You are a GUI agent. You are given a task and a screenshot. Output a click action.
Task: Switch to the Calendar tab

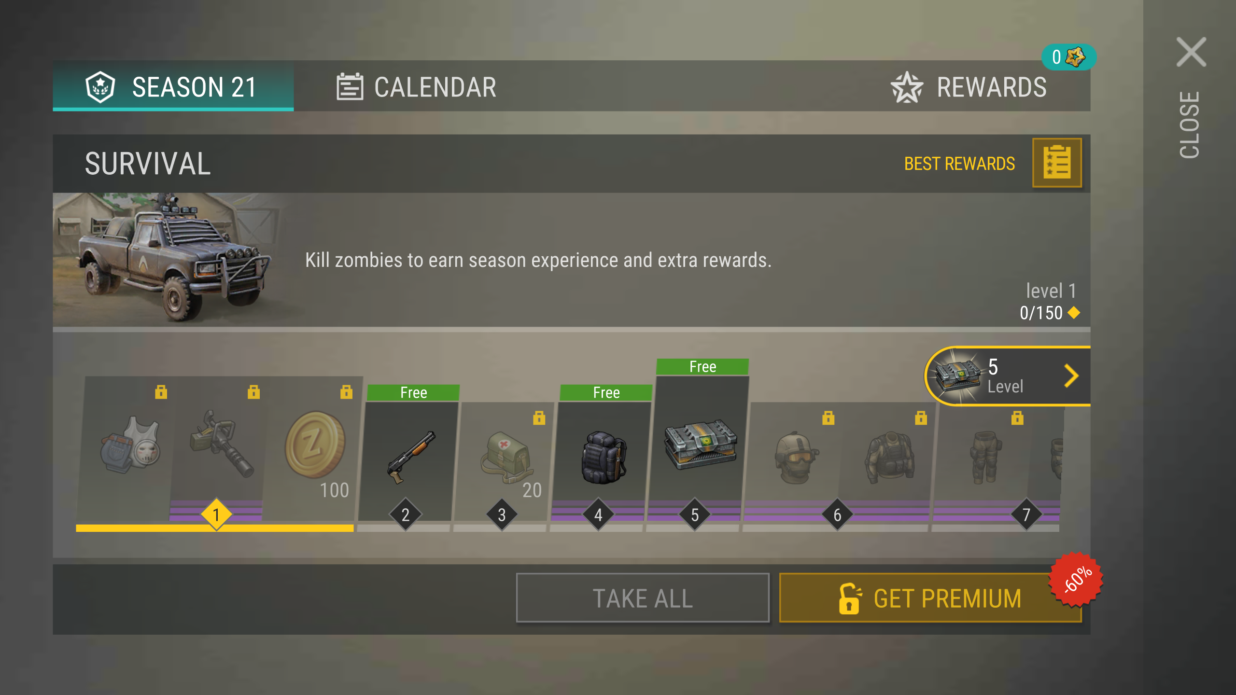[x=416, y=87]
